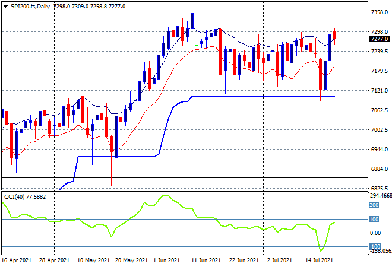Click the 6825.5 price axis label
Image resolution: width=392 pixels, height=267 pixels.
pyautogui.click(x=380, y=188)
